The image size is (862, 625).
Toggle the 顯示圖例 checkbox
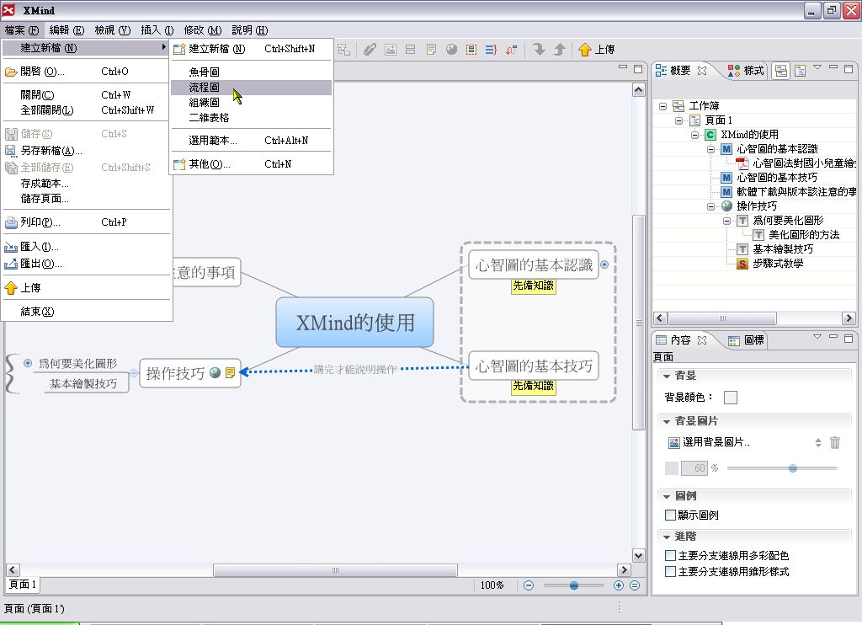(x=670, y=515)
